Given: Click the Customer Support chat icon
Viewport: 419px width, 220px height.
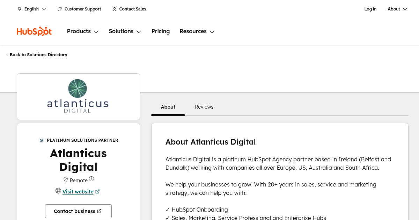Looking at the screenshot, I should 60,9.
